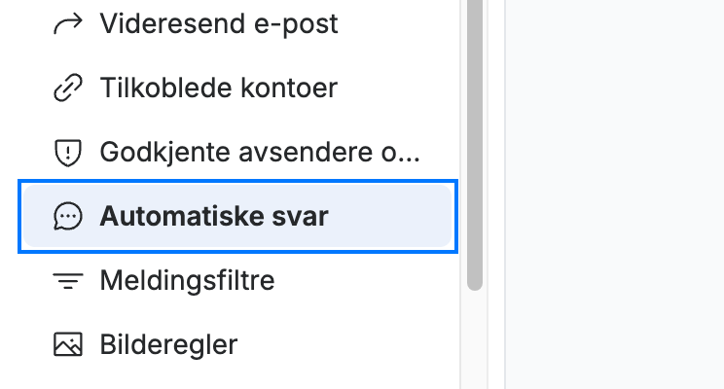Open the Videresend e-post settings page
Viewport: 724px width, 389px height.
coord(237,23)
